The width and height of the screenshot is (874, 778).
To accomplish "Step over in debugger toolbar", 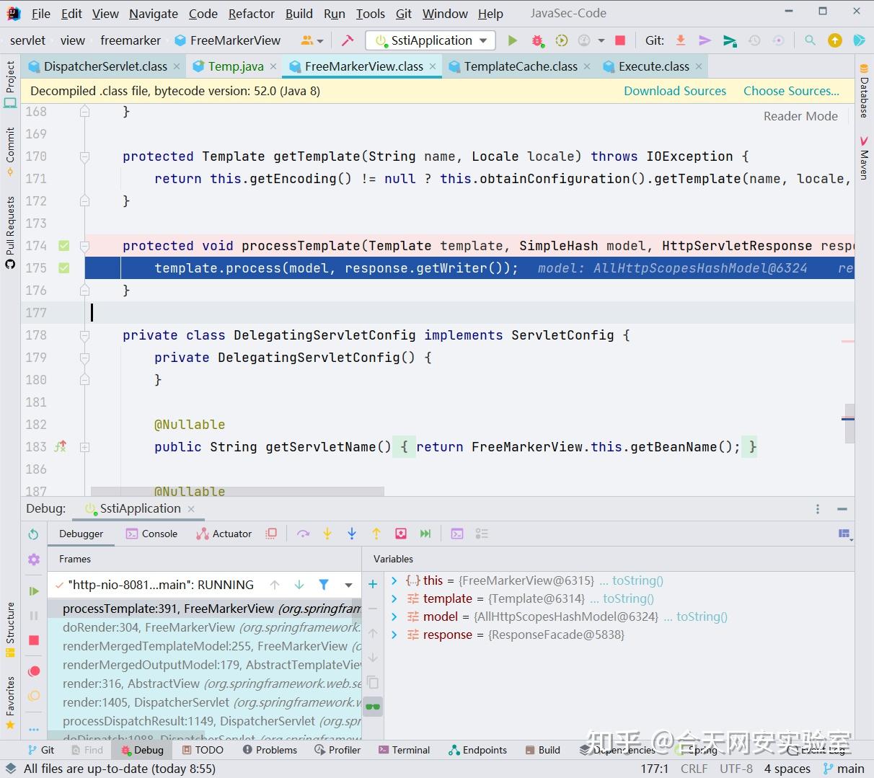I will [303, 534].
